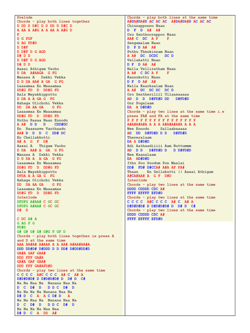Click the lyric 'En Chellakkutti'

coord(34,138)
